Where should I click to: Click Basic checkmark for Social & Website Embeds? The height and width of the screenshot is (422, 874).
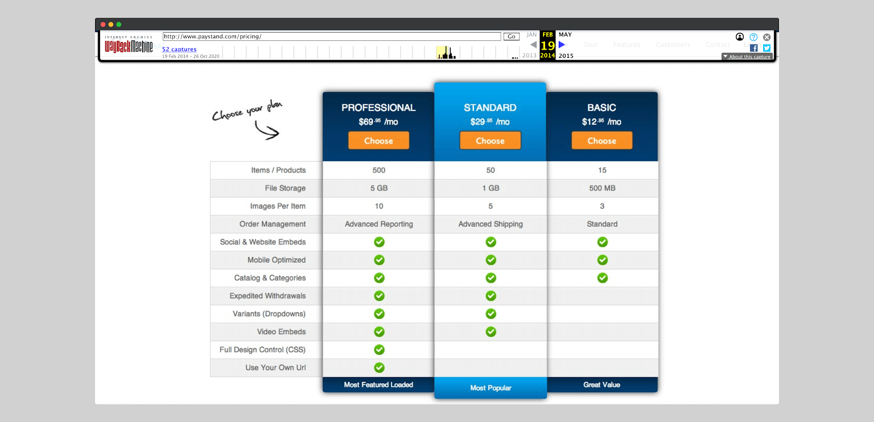click(603, 242)
